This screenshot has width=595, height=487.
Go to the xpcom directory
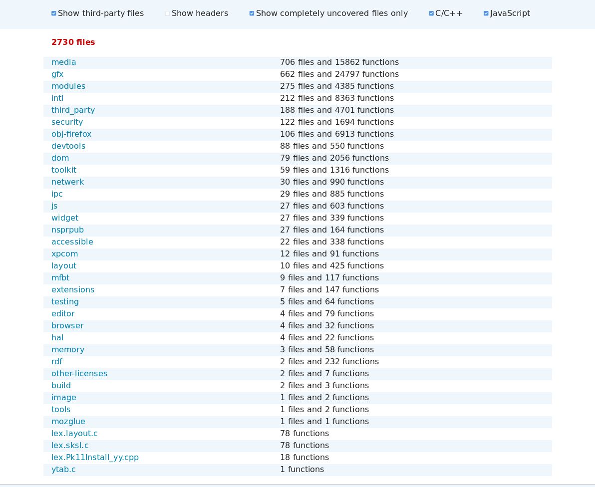[x=64, y=254]
